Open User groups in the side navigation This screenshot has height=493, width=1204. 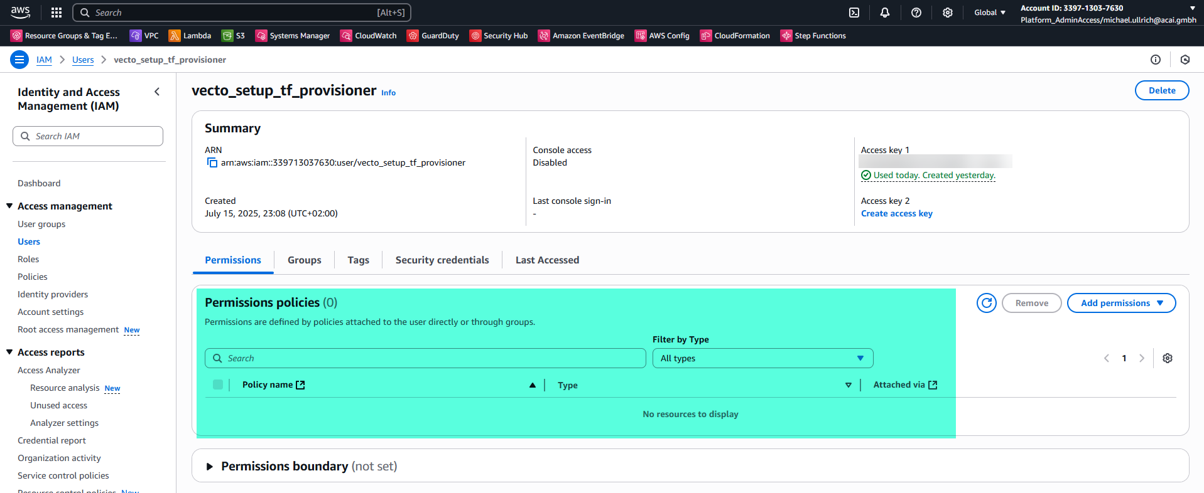[41, 224]
